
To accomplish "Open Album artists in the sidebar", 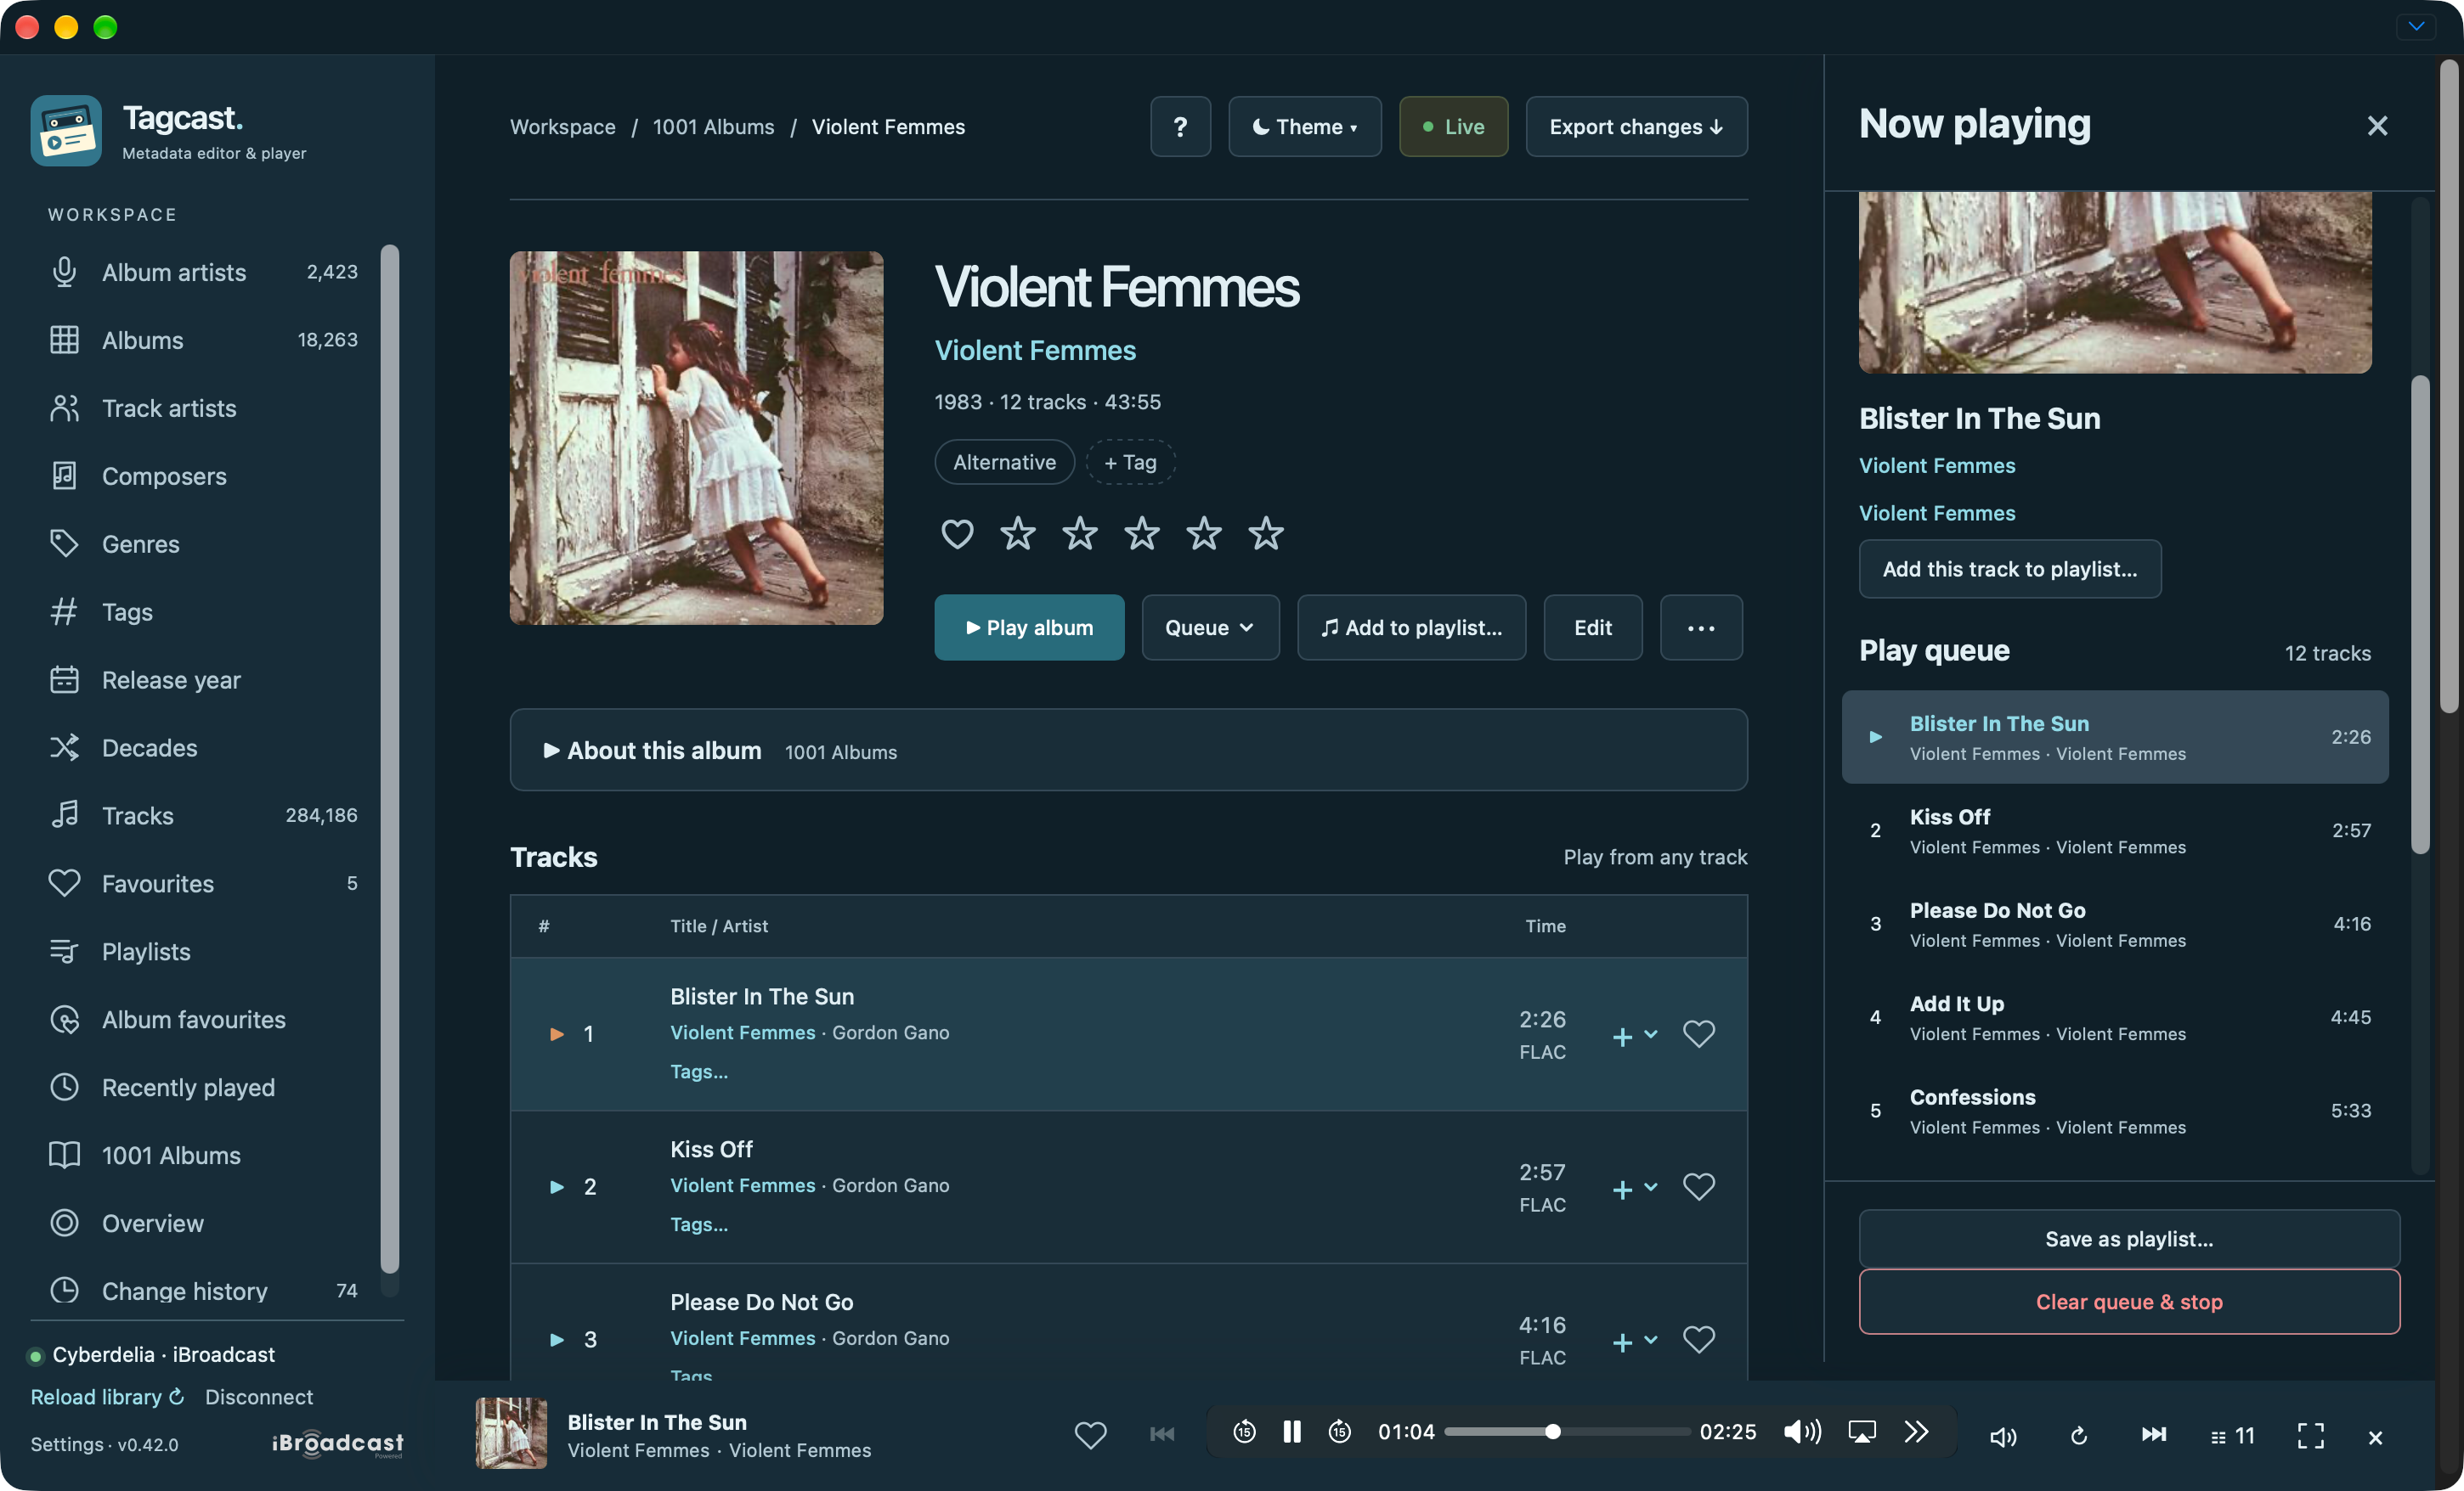I will [x=203, y=272].
